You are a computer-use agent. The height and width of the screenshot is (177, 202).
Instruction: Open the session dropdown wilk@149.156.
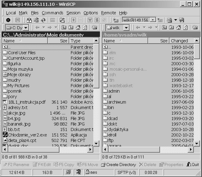pyautogui.click(x=153, y=20)
